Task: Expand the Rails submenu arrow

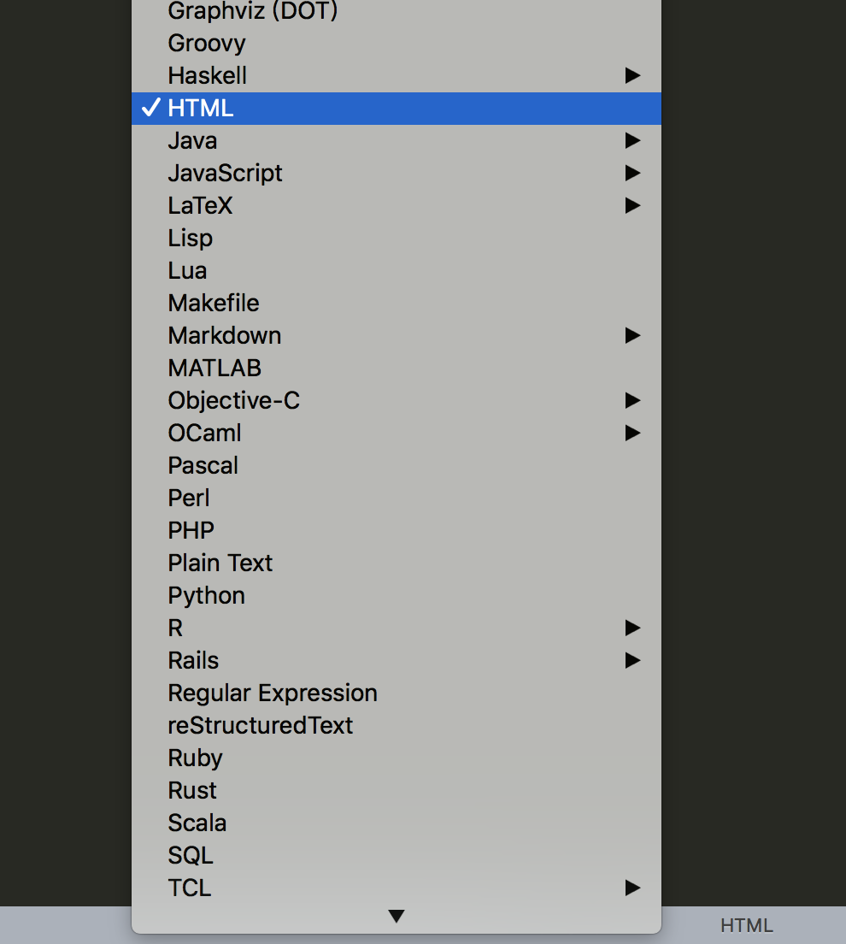Action: point(632,661)
